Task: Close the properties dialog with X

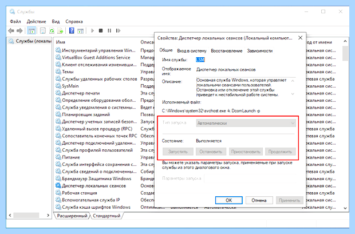Action: click(300, 38)
